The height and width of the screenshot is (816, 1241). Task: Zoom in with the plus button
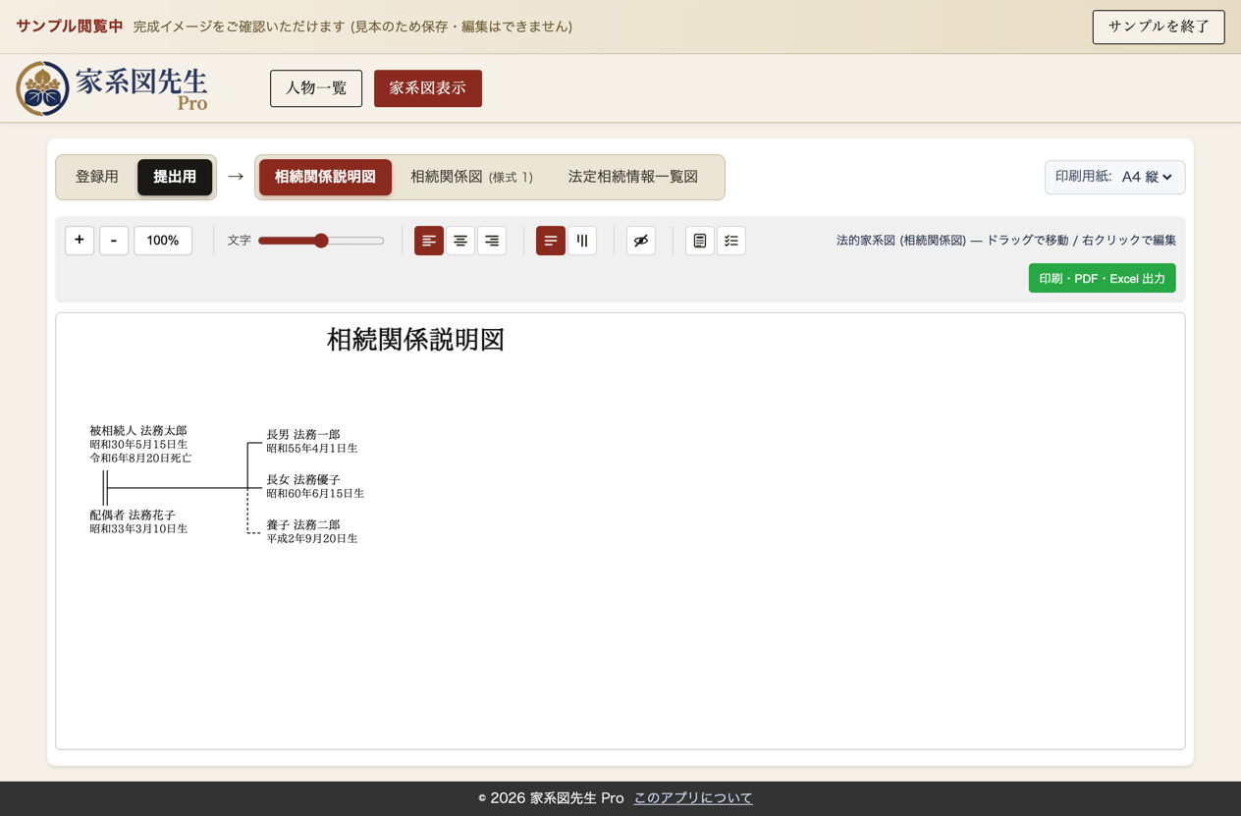(80, 241)
